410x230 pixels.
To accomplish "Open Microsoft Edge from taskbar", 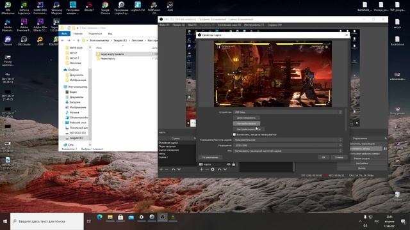I will [x=100, y=217].
